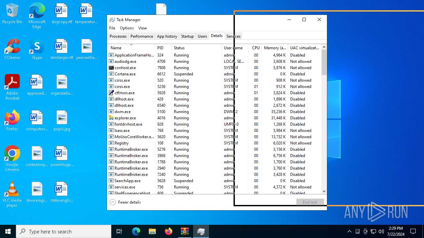The width and height of the screenshot is (424, 238).
Task: Select the Registry process row
Action: (215, 143)
